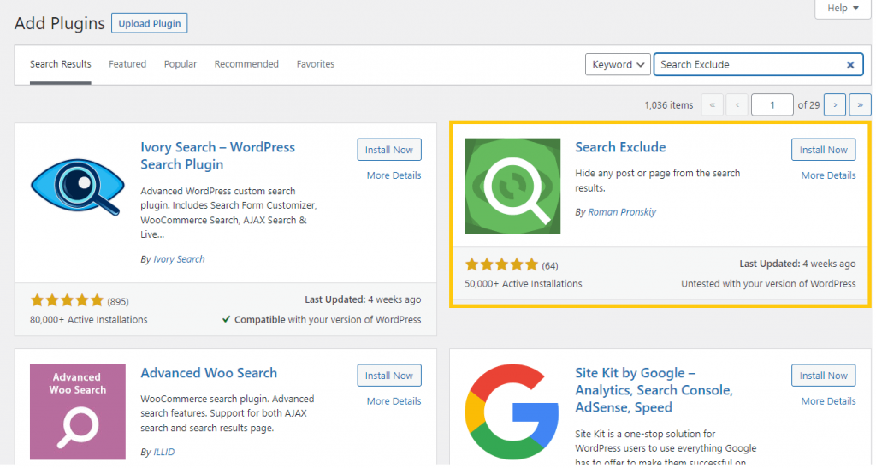This screenshot has height=468, width=876.
Task: Open More Details for Ivory Search
Action: (x=395, y=176)
